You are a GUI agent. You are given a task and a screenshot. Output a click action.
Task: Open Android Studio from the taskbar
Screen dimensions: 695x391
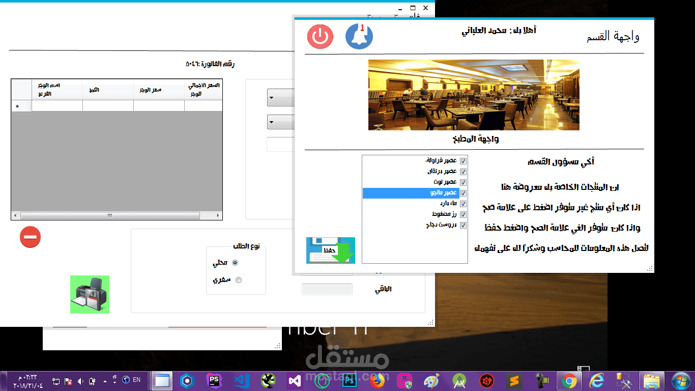click(x=459, y=380)
